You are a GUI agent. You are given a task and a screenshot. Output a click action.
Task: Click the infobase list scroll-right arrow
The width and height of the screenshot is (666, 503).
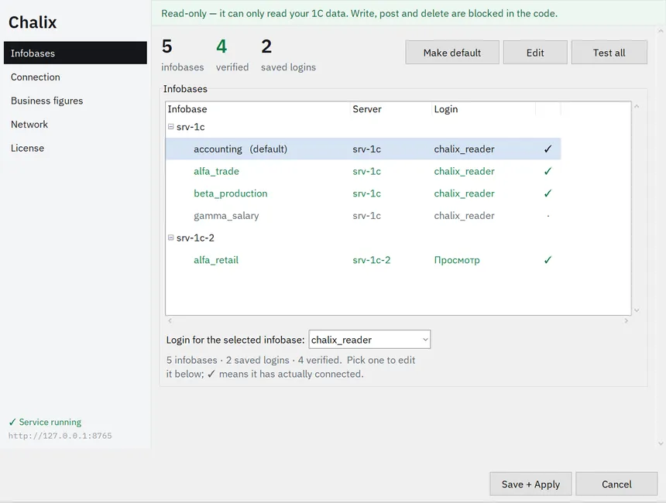pos(626,321)
